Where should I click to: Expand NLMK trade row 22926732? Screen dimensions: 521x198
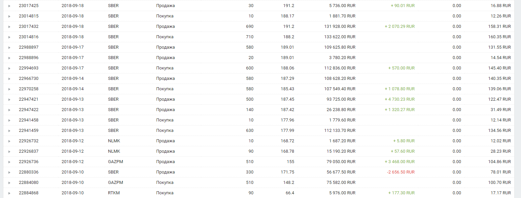[x=9, y=141]
